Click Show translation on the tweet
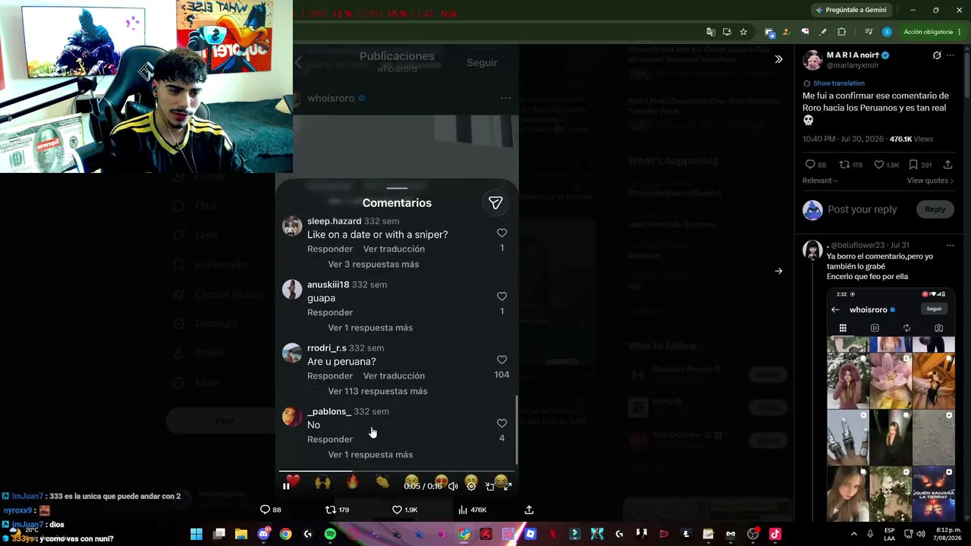 (838, 83)
